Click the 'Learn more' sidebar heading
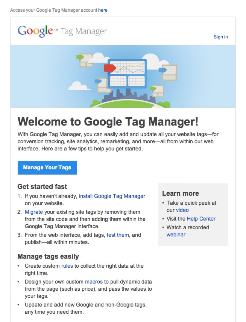 pos(181,193)
